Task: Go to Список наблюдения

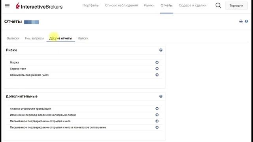Action: coord(121,6)
